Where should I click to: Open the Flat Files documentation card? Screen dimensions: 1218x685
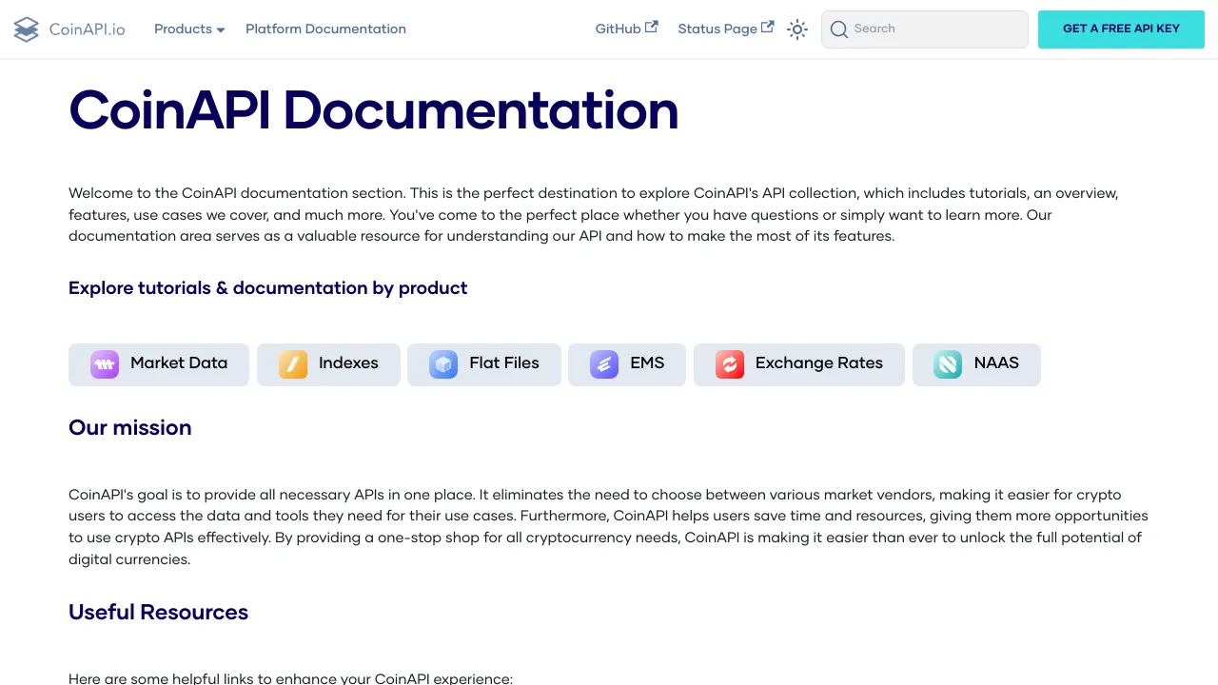point(484,364)
